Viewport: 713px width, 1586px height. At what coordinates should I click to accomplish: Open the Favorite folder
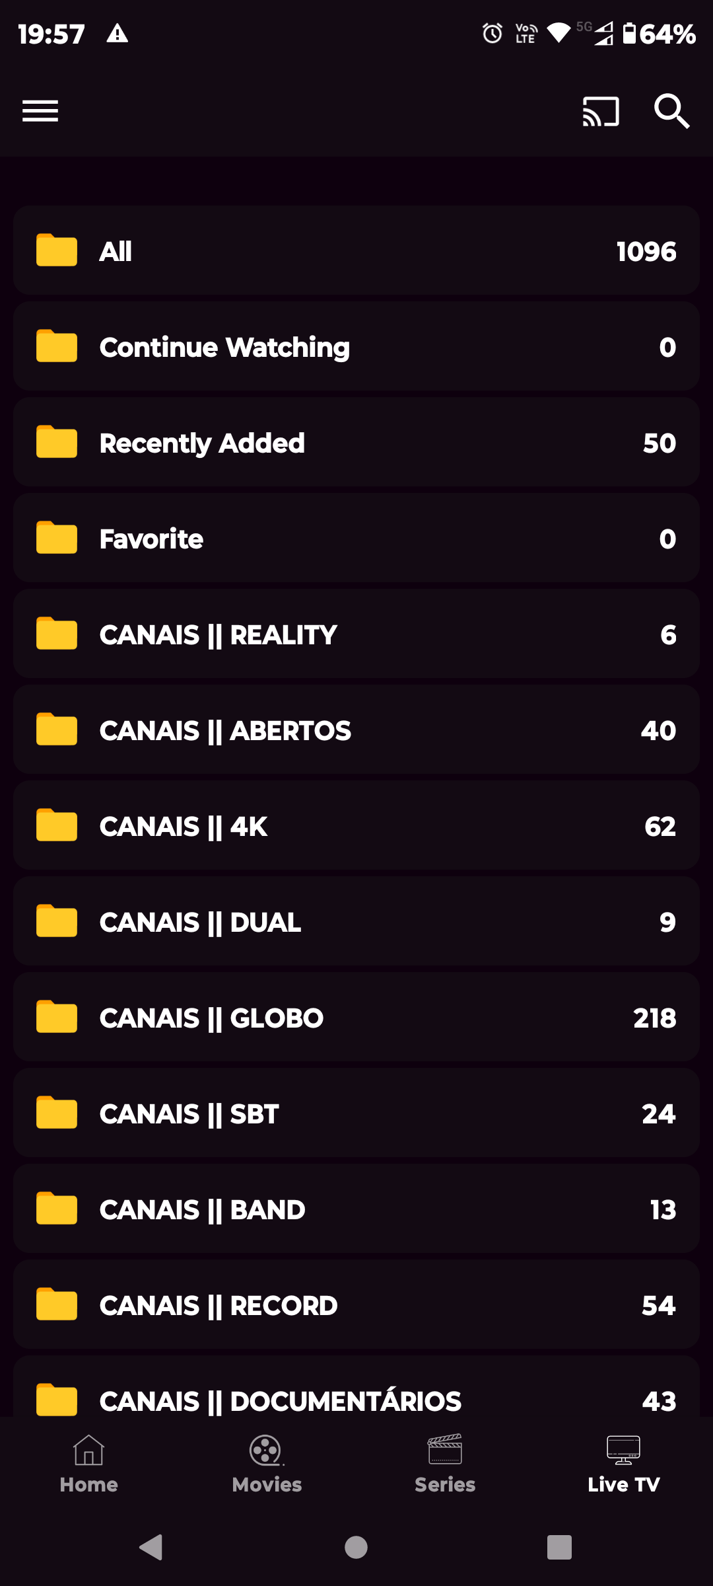pos(356,538)
